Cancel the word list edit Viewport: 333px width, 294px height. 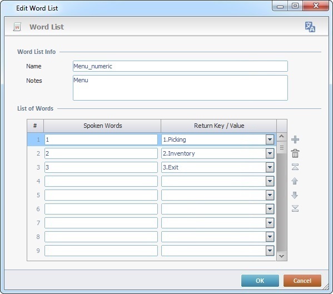pyautogui.click(x=302, y=281)
